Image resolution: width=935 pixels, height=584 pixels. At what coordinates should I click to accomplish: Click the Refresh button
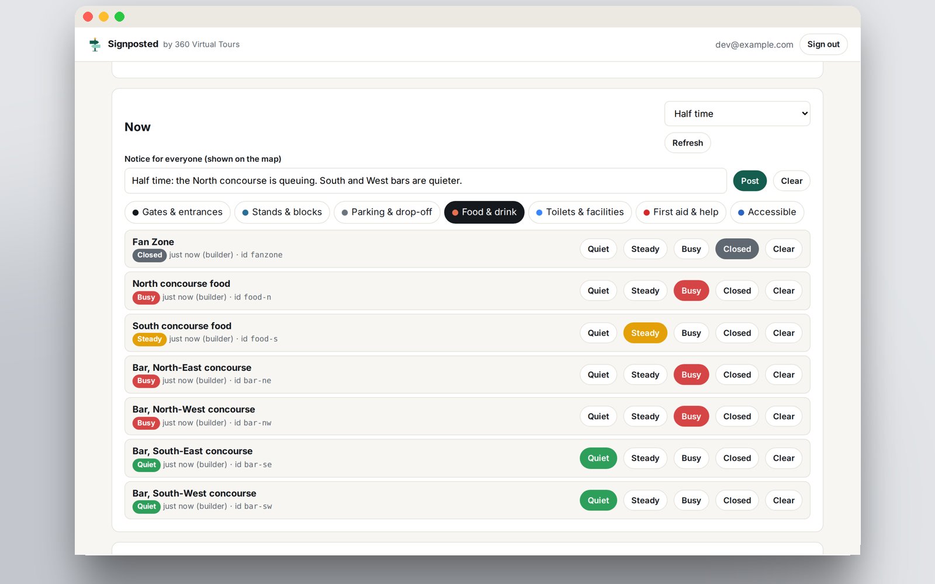tap(687, 143)
